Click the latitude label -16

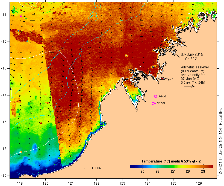point(3,68)
